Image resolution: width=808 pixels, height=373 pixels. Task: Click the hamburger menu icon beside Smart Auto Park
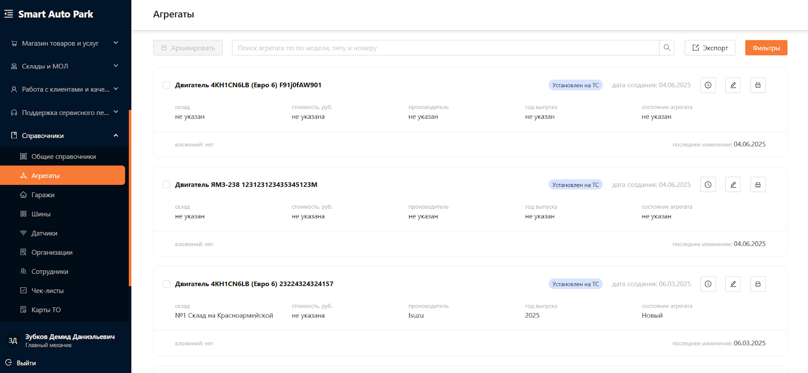[9, 14]
